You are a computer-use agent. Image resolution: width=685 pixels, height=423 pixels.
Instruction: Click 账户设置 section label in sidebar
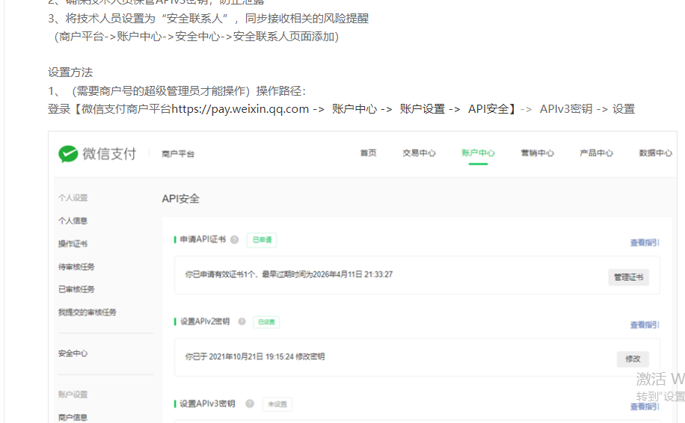(73, 395)
